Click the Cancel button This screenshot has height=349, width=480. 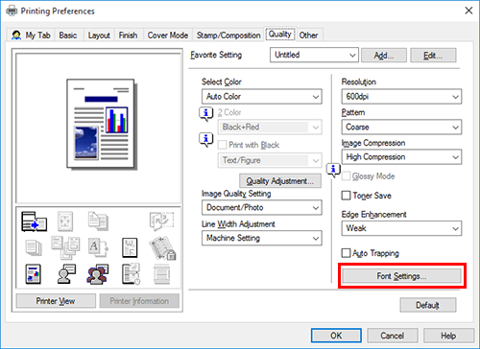[393, 336]
